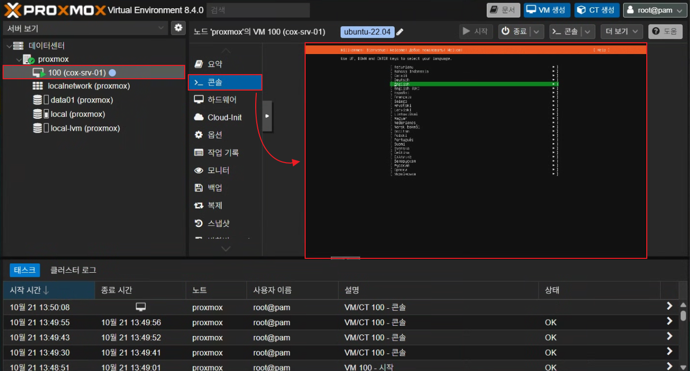Switch to the 태스크 tab

[x=25, y=270]
